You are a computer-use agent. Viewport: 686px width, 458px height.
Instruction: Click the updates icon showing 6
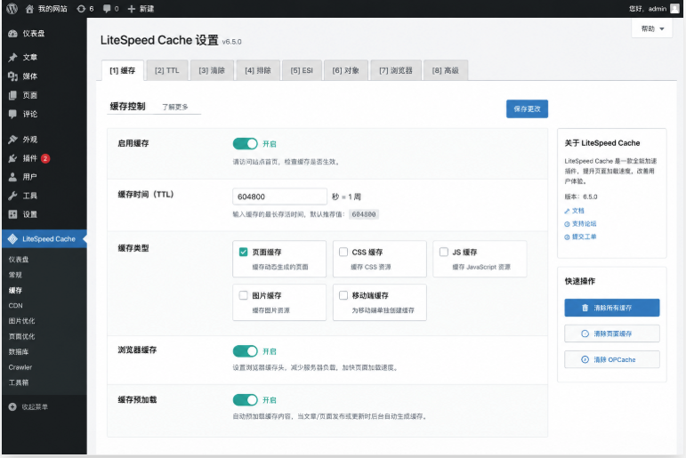[x=81, y=9]
